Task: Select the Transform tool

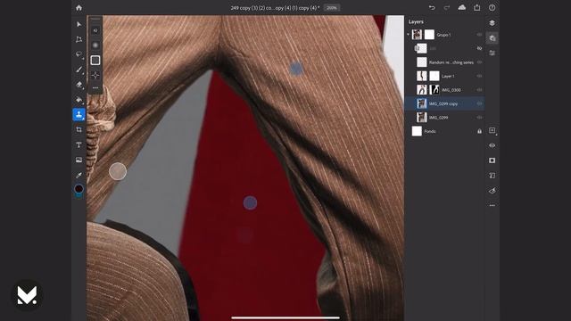Action: 79,39
